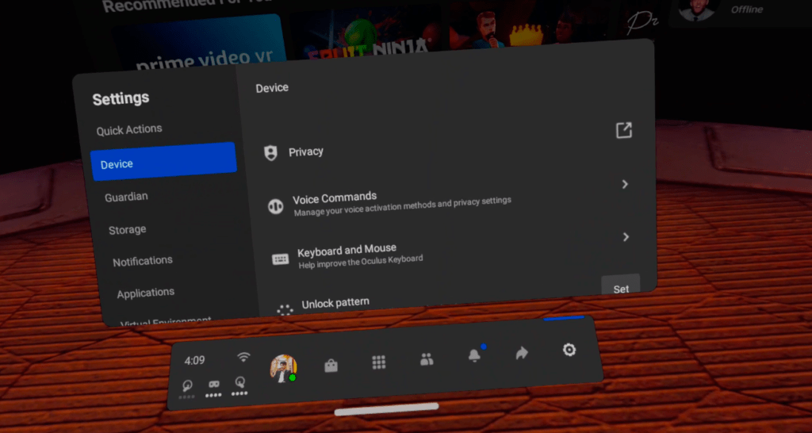Click the Keyboard and Mouse keyboard icon

[x=281, y=259]
